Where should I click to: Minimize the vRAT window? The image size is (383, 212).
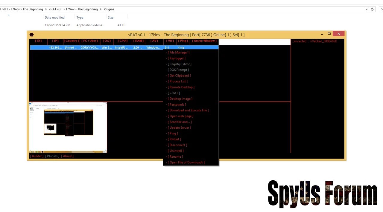(x=322, y=34)
